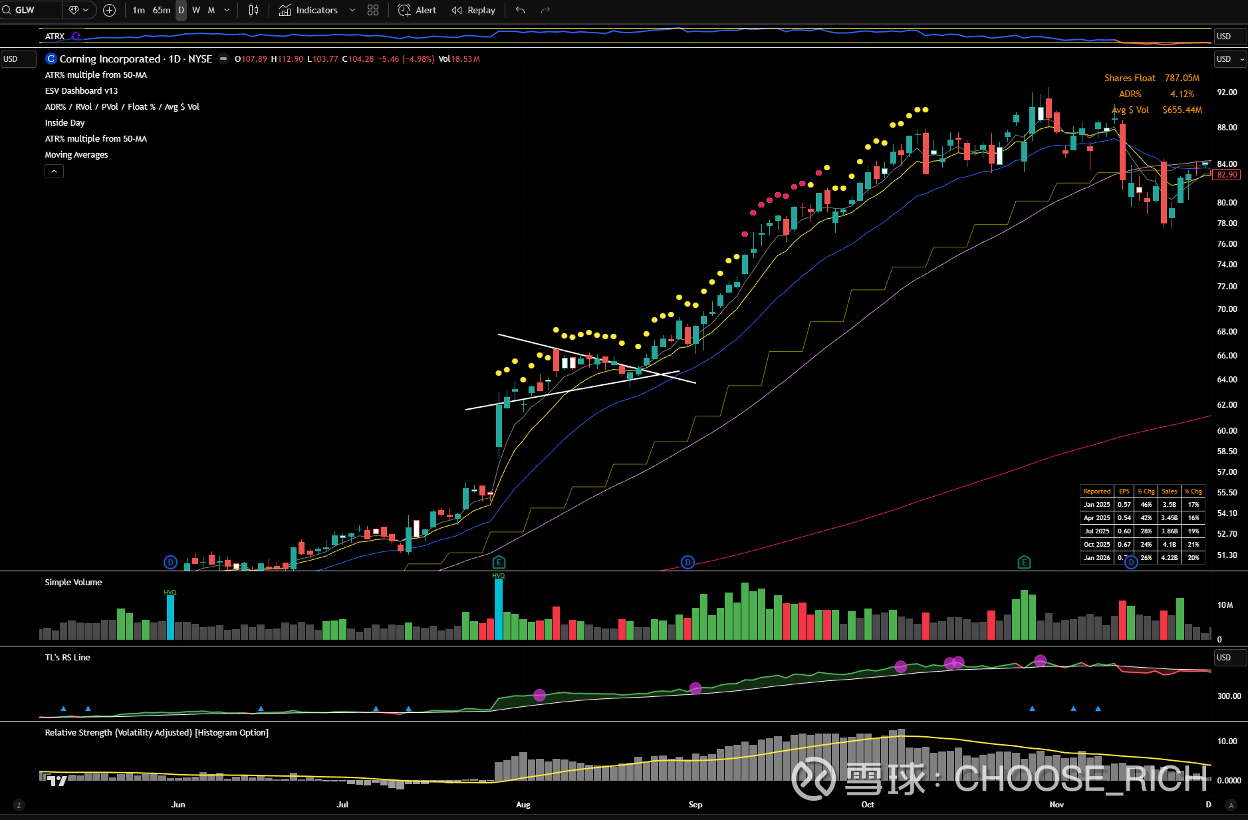1248x820 pixels.
Task: Click the undo arrow
Action: (521, 10)
